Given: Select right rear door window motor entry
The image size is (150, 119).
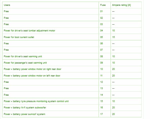Looking at the screenshot, I should tap(32, 69).
